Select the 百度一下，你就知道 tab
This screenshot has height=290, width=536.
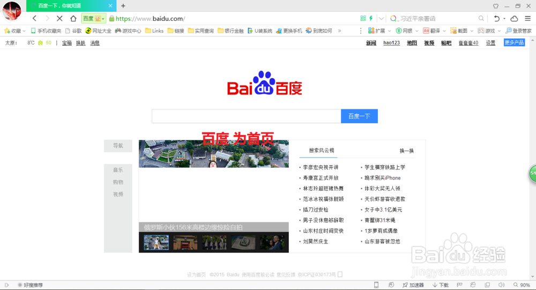pos(71,6)
